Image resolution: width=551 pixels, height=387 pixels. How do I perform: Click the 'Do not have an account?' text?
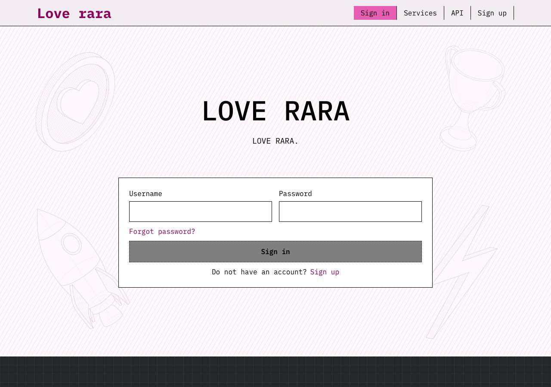pyautogui.click(x=259, y=272)
